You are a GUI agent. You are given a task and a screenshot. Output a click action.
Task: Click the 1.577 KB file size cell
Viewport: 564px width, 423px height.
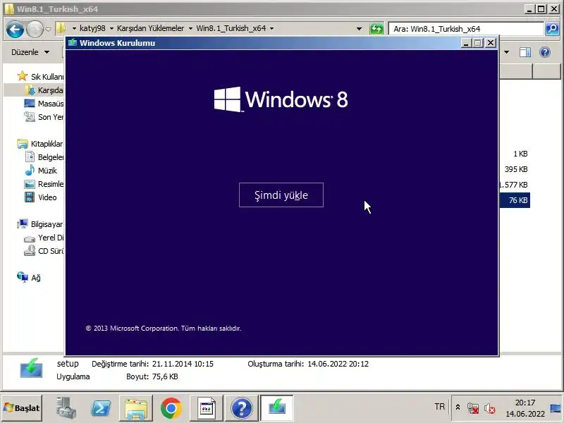click(514, 185)
